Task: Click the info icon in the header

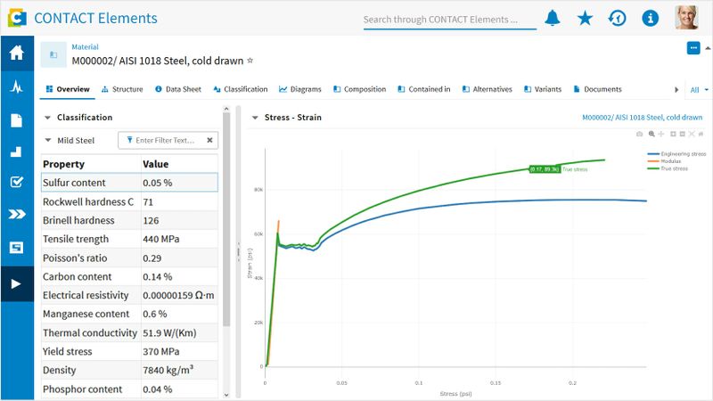Action: pyautogui.click(x=650, y=18)
